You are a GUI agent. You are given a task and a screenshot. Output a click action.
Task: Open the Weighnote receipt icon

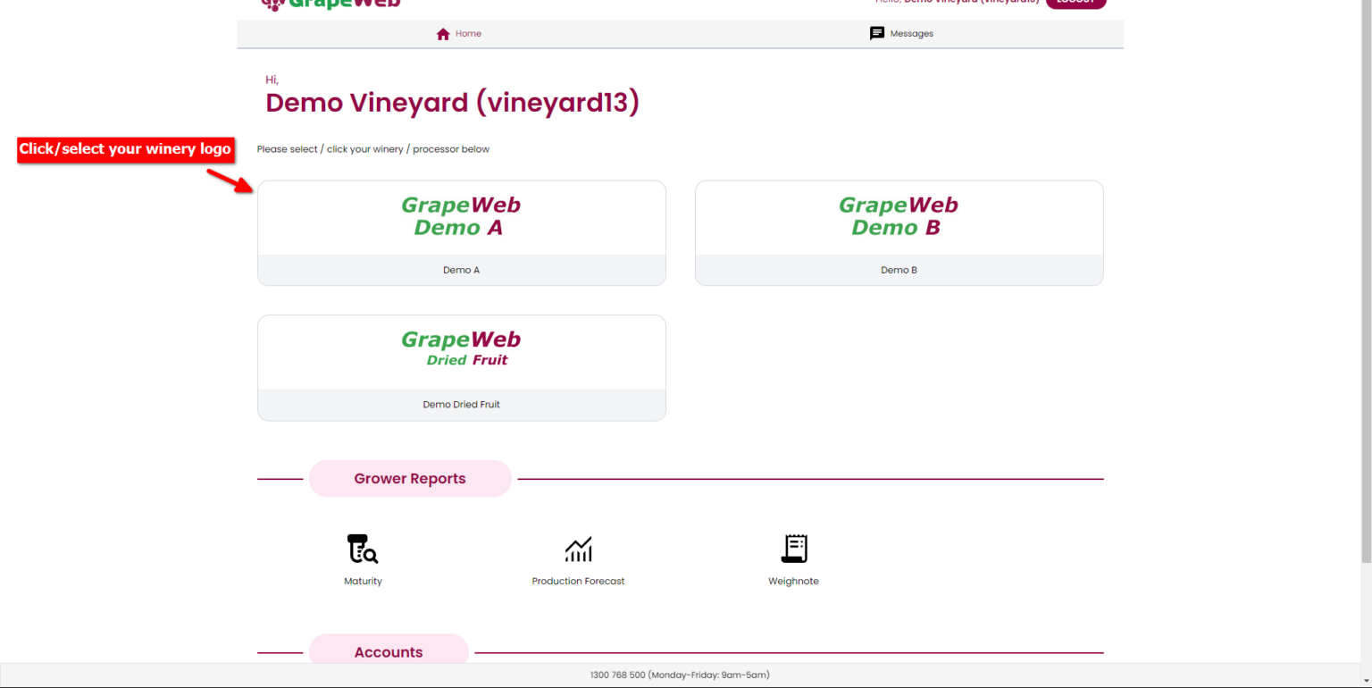pyautogui.click(x=794, y=549)
